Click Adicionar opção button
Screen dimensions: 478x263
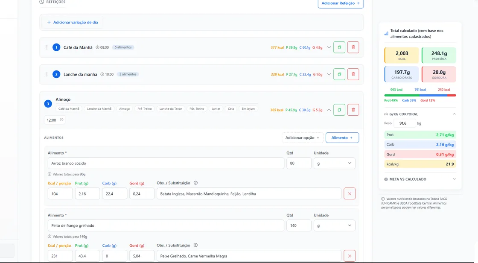coord(302,137)
